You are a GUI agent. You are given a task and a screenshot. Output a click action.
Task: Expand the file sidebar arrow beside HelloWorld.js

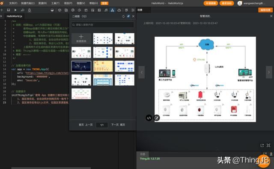(x=1, y=16)
